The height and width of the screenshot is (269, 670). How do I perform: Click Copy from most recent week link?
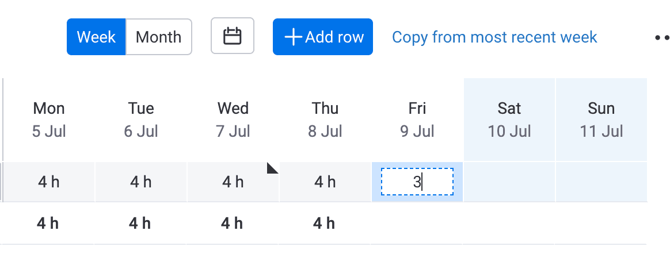494,37
